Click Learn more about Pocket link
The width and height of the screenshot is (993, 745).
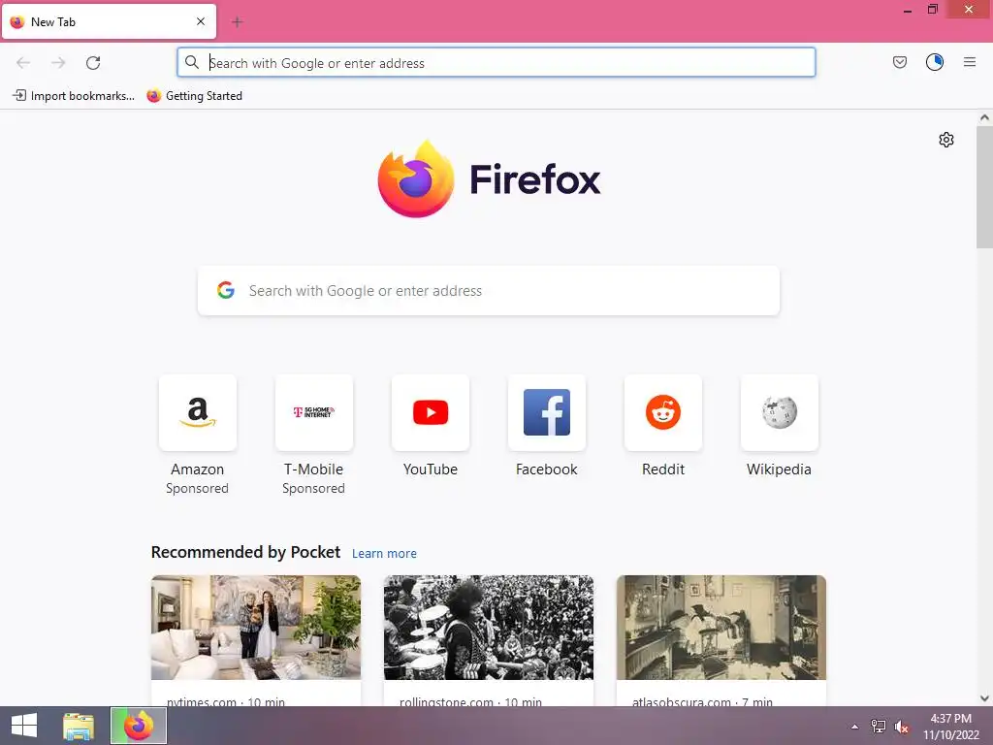tap(384, 554)
